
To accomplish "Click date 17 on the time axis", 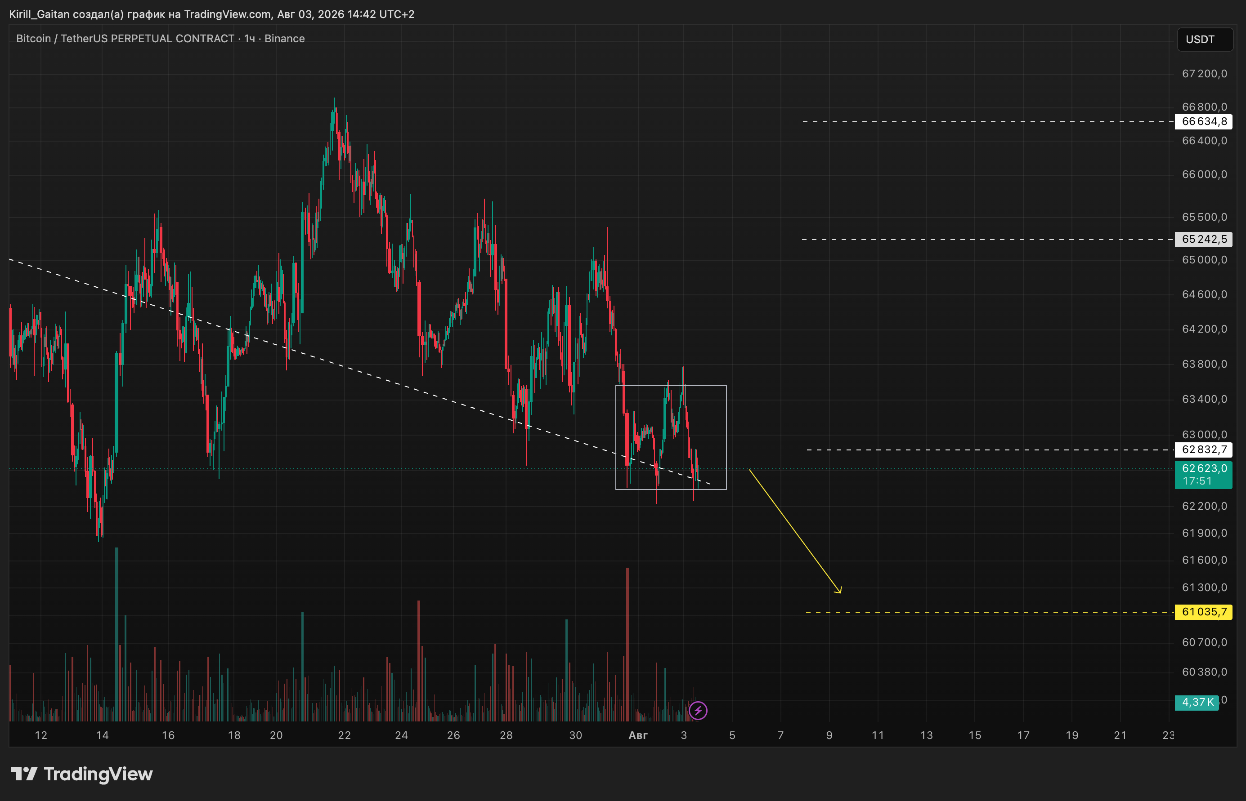I will (x=1023, y=735).
